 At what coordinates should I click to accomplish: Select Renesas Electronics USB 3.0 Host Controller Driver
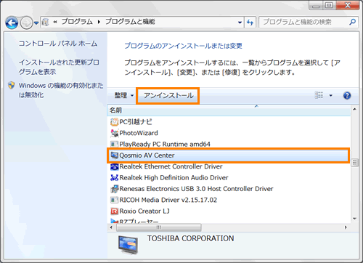tap(196, 189)
